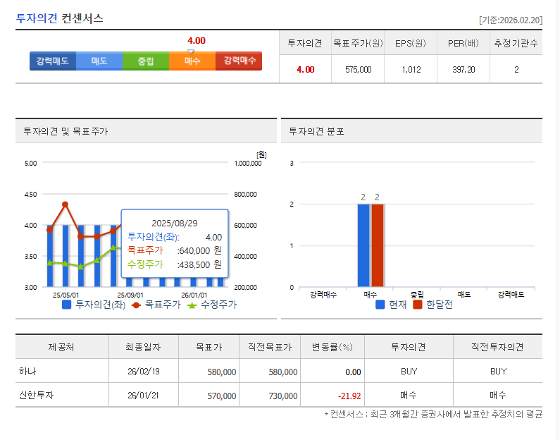Toggle the 한달전 red legend square

(418, 305)
